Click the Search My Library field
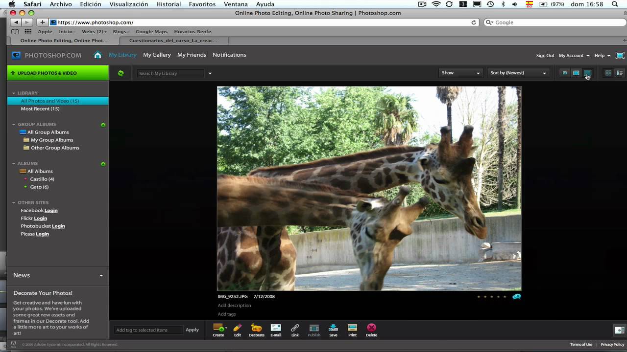Screen dimensions: 627x352 click(170, 73)
